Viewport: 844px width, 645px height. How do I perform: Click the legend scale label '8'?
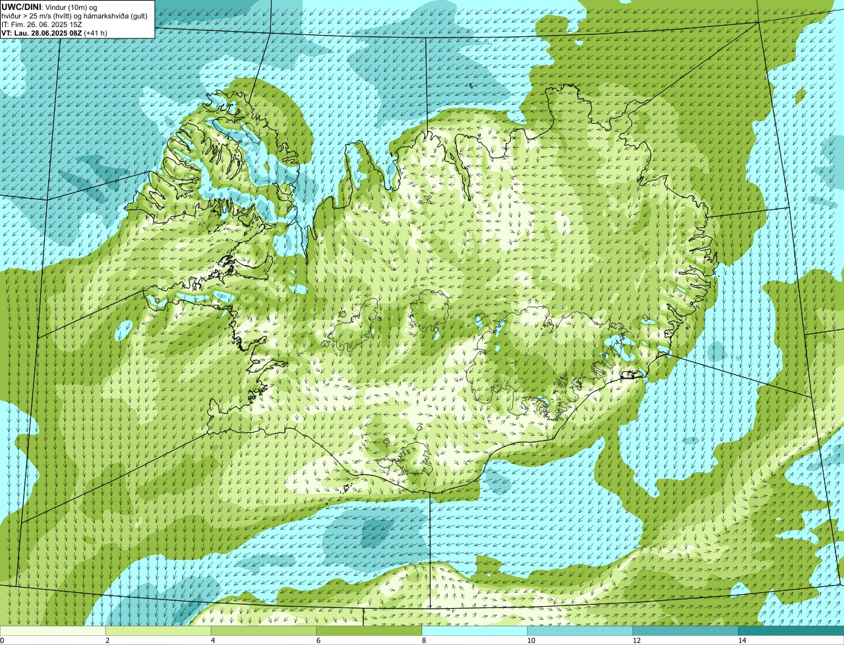[x=423, y=640]
